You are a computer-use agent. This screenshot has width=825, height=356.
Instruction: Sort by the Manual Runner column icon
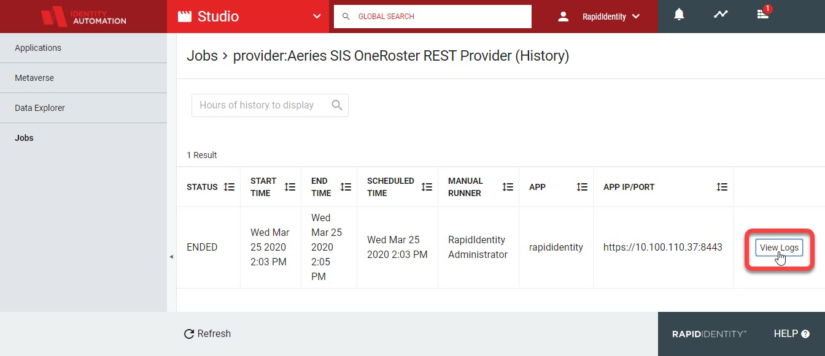click(508, 187)
